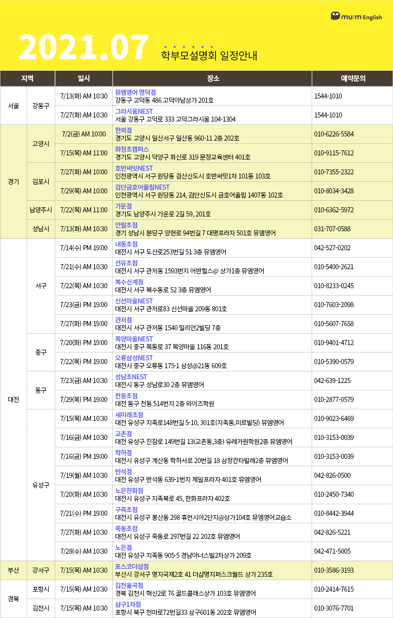Open the 죽동초점 link
This screenshot has width=393, height=618.
[126, 528]
